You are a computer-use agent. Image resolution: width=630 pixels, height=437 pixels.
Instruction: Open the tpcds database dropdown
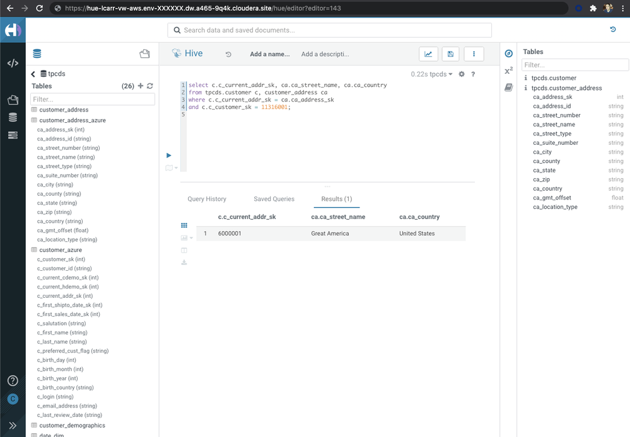click(431, 74)
